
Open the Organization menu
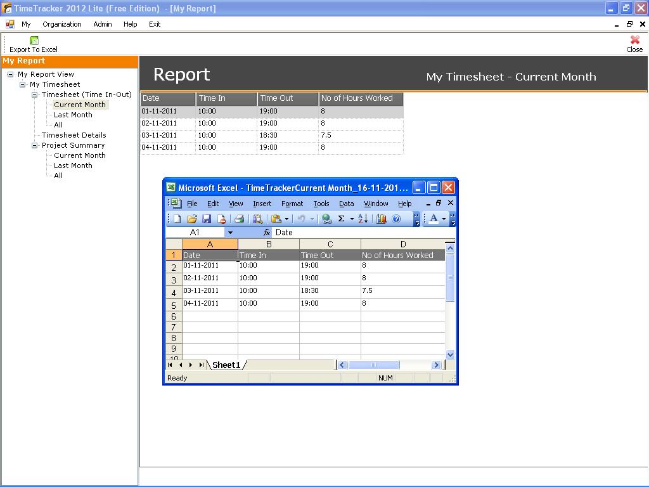point(62,24)
